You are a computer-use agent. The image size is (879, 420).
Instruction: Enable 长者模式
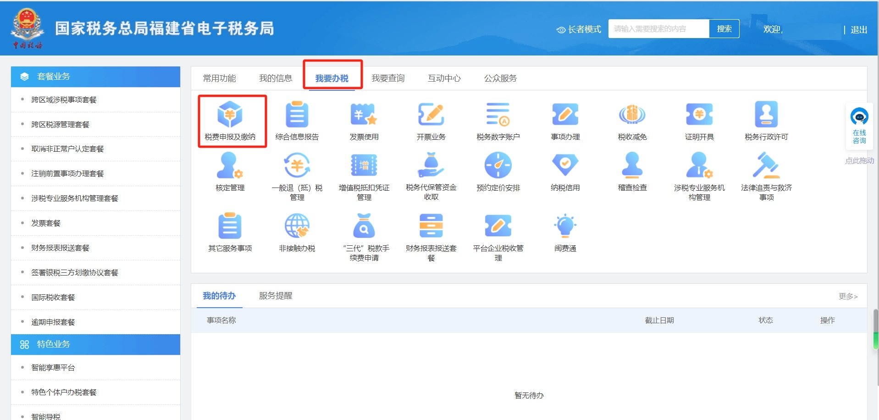coord(579,28)
